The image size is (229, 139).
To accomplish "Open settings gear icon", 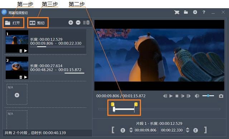I will coord(195,12).
